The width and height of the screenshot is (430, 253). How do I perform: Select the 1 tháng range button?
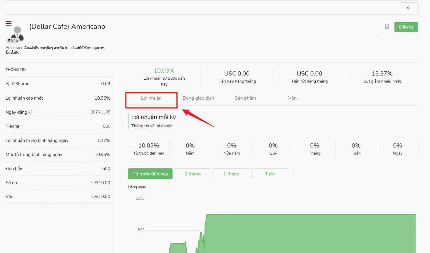tap(231, 174)
